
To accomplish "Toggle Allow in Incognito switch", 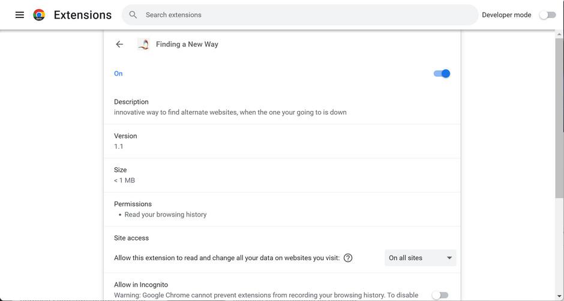I will (x=440, y=295).
